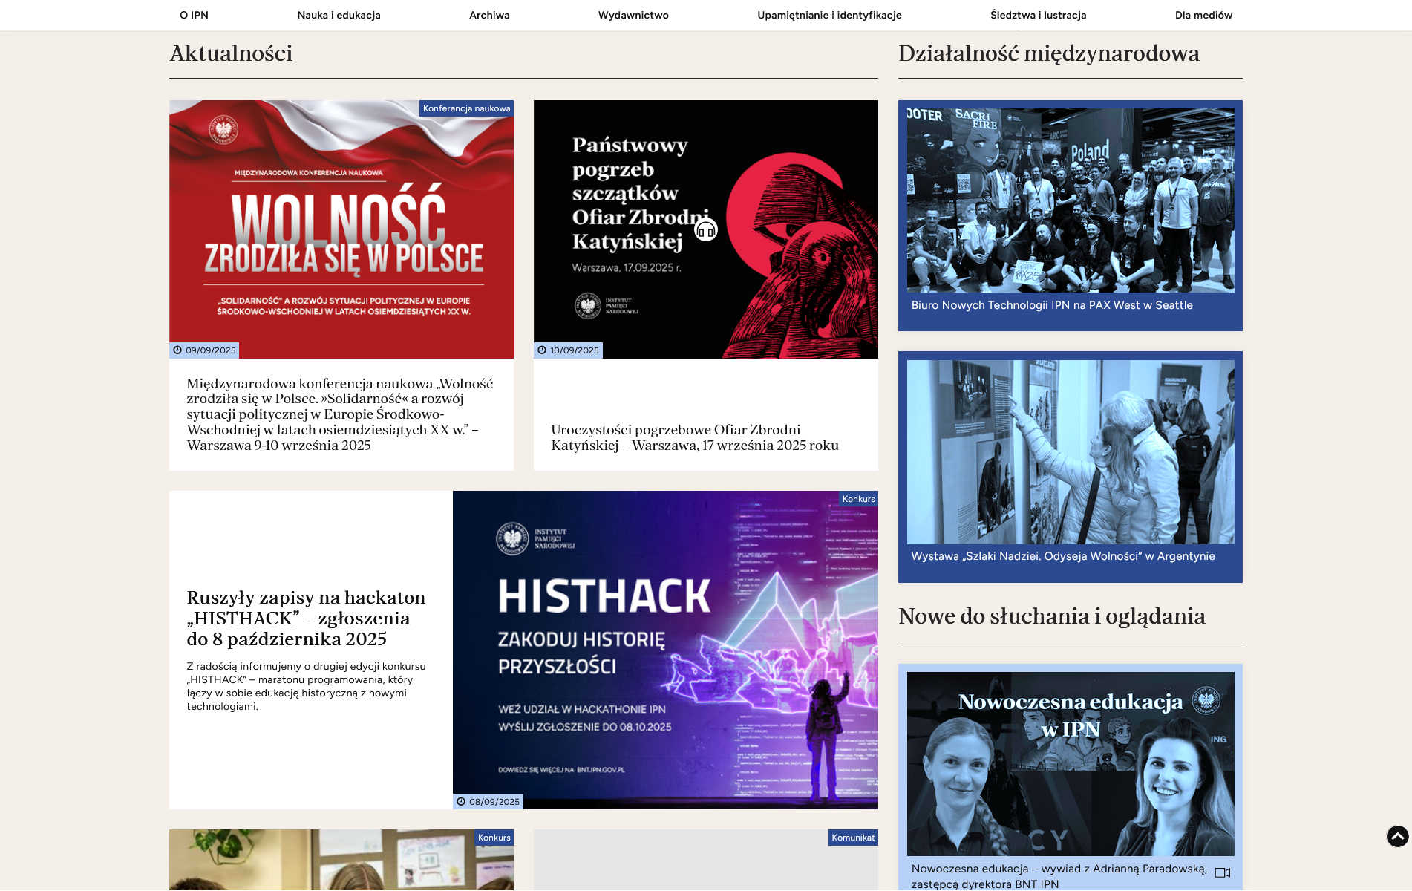The image size is (1412, 891).
Task: Click the Nowoczesna edukacja w IPN video thumbnail
Action: click(1070, 764)
